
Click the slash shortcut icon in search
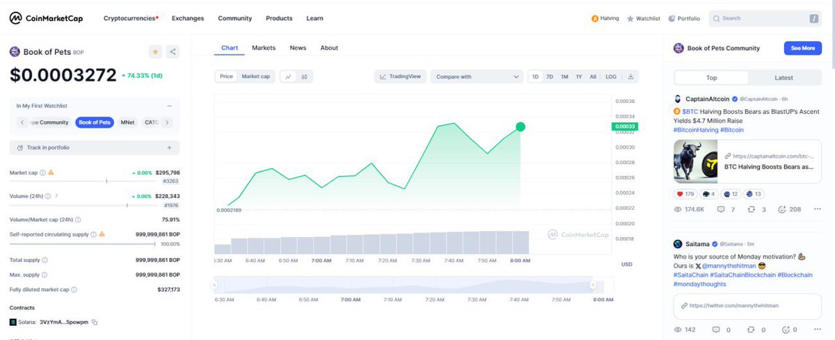click(813, 19)
